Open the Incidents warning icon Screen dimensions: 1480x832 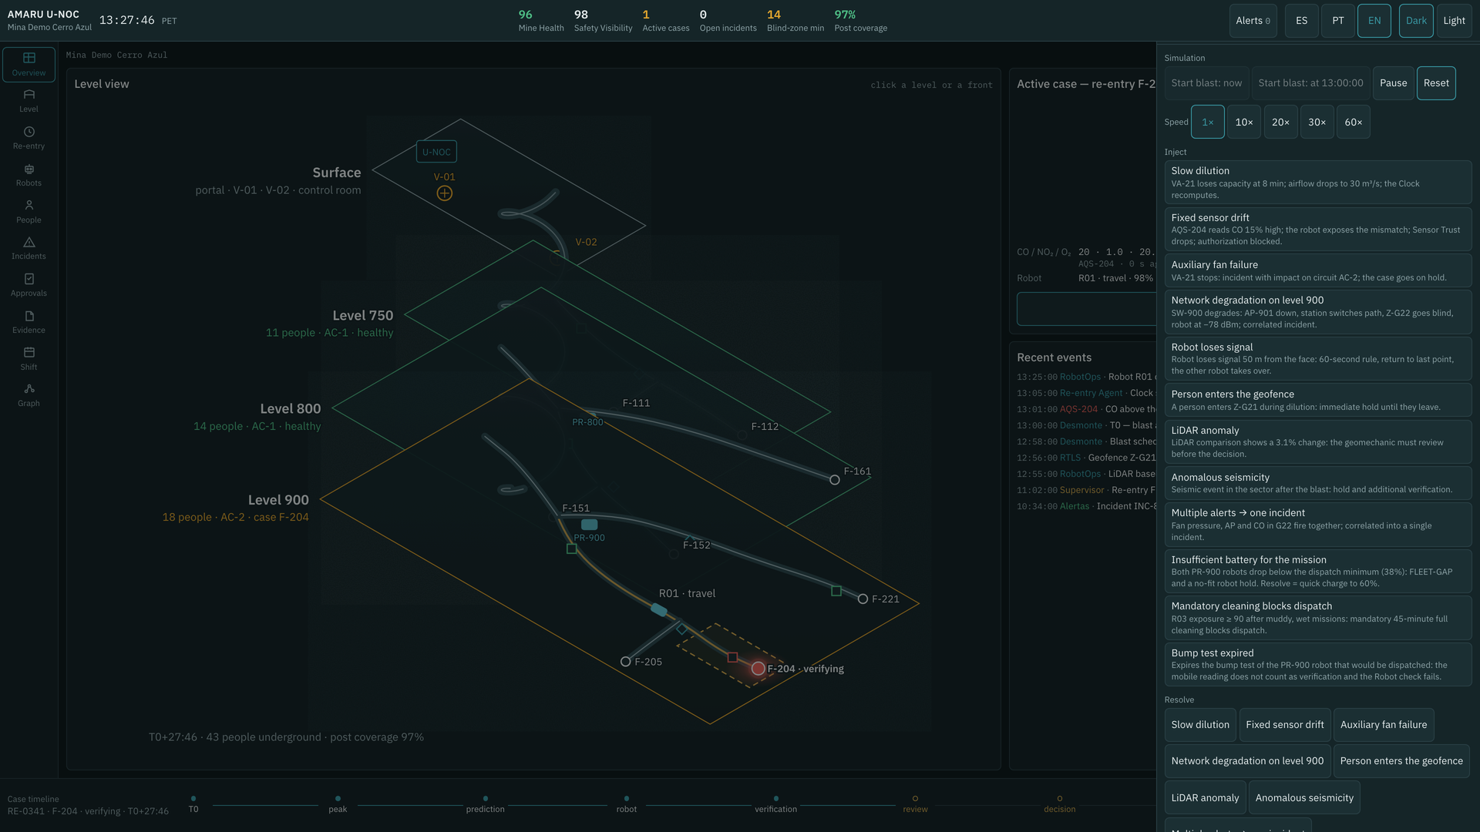pos(29,248)
